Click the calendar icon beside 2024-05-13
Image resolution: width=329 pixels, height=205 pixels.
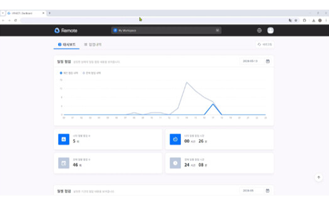pyautogui.click(x=268, y=61)
